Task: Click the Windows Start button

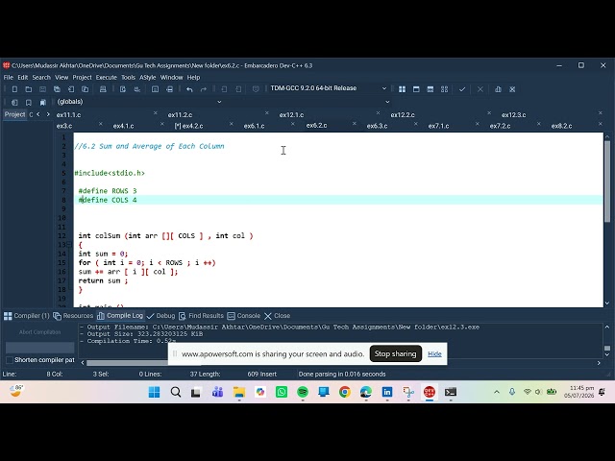Action: click(x=154, y=392)
